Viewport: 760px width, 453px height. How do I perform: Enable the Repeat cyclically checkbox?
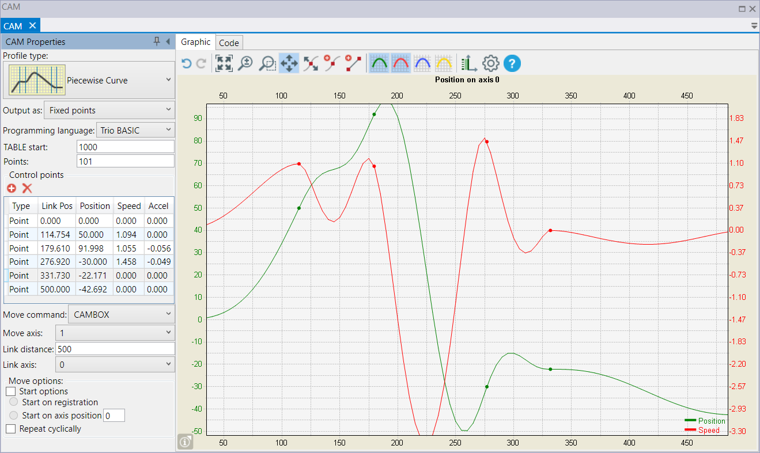tap(10, 429)
